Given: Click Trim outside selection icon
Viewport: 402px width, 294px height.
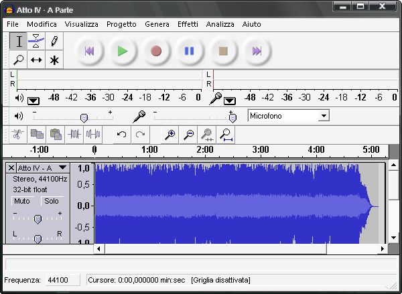Looking at the screenshot, I should (74, 135).
